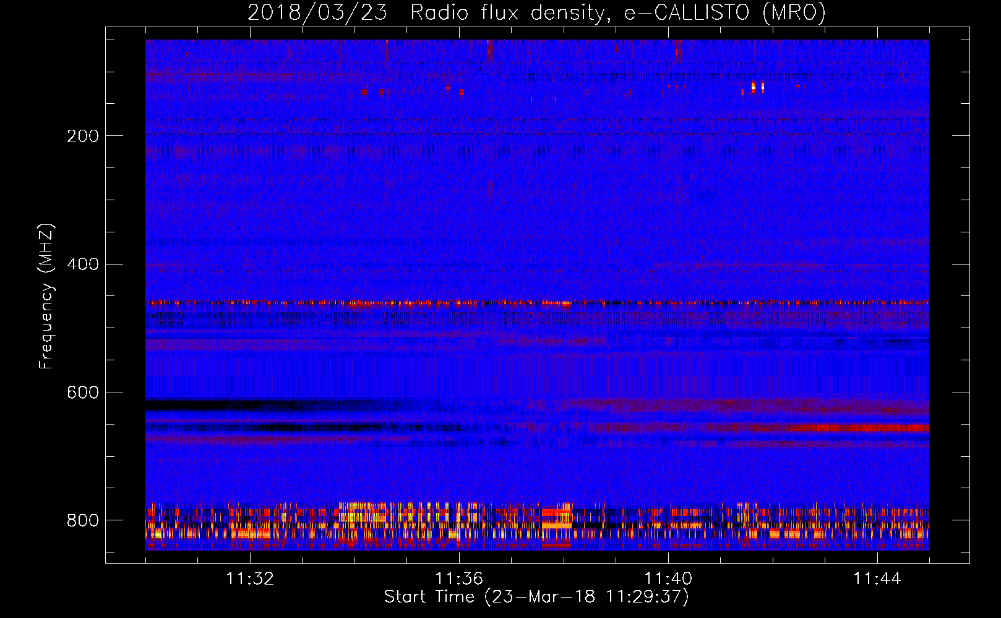The image size is (1001, 618).
Task: Click the 'Start Time (23-Mar-18 11:29:37)' label
Action: [x=536, y=597]
